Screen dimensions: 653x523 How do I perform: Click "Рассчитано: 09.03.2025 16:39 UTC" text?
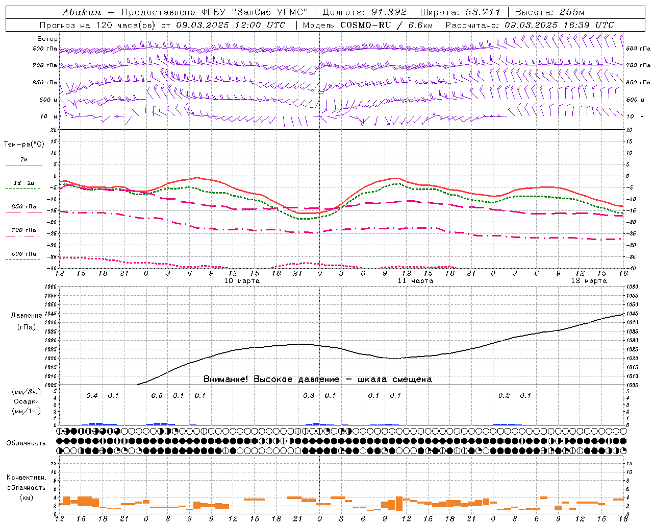click(530, 25)
